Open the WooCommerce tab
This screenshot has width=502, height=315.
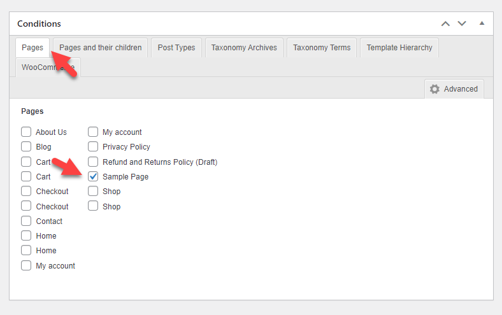click(x=48, y=67)
